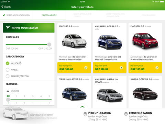Tap the return location car icon
Viewport: 165px width, 124px height.
click(126, 114)
